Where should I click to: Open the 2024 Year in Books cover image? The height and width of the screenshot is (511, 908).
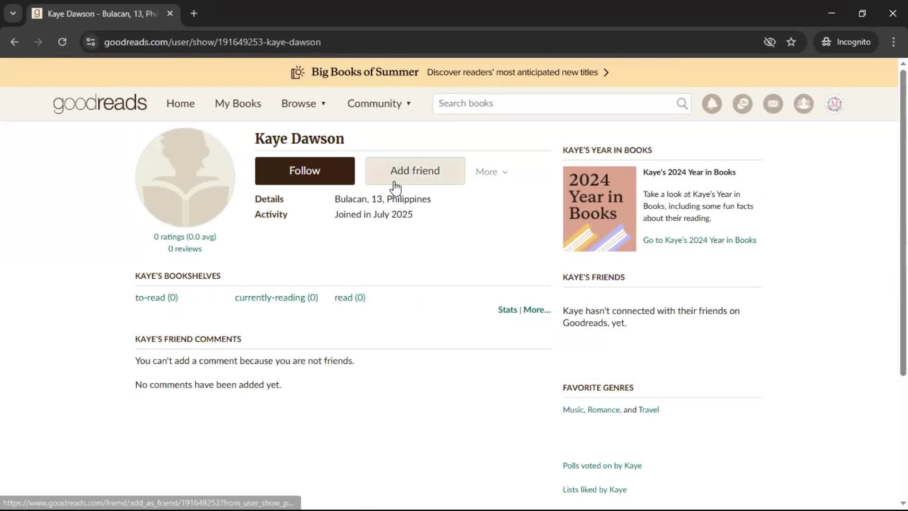pos(599,209)
